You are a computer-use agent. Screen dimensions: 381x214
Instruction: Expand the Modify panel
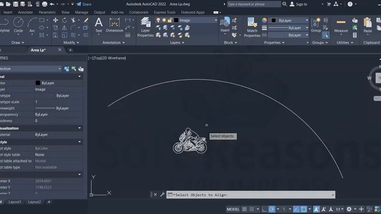click(71, 42)
